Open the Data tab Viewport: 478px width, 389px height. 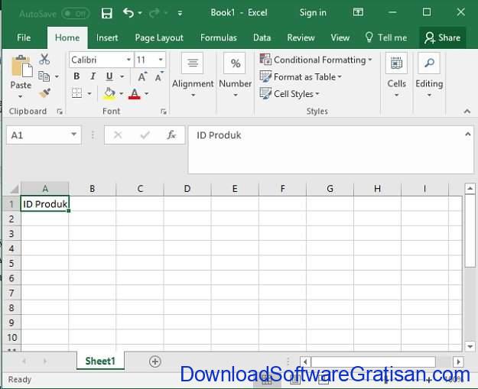[262, 37]
